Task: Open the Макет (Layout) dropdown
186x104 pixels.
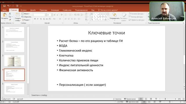Action: click(26, 14)
